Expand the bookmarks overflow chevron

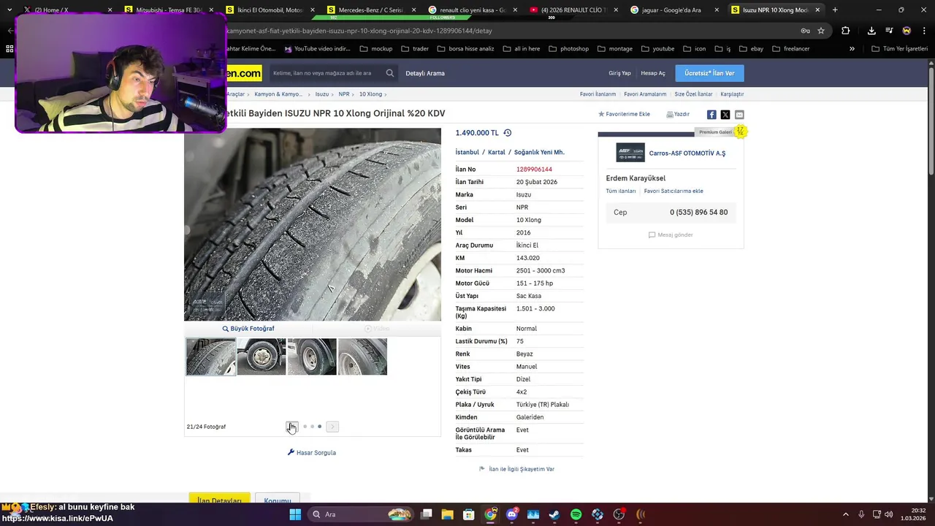pos(852,49)
